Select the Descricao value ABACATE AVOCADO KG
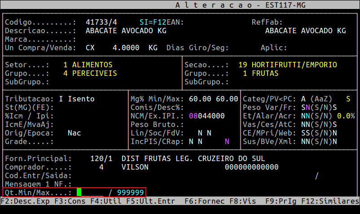The height and width of the screenshot is (214, 360). [126, 31]
